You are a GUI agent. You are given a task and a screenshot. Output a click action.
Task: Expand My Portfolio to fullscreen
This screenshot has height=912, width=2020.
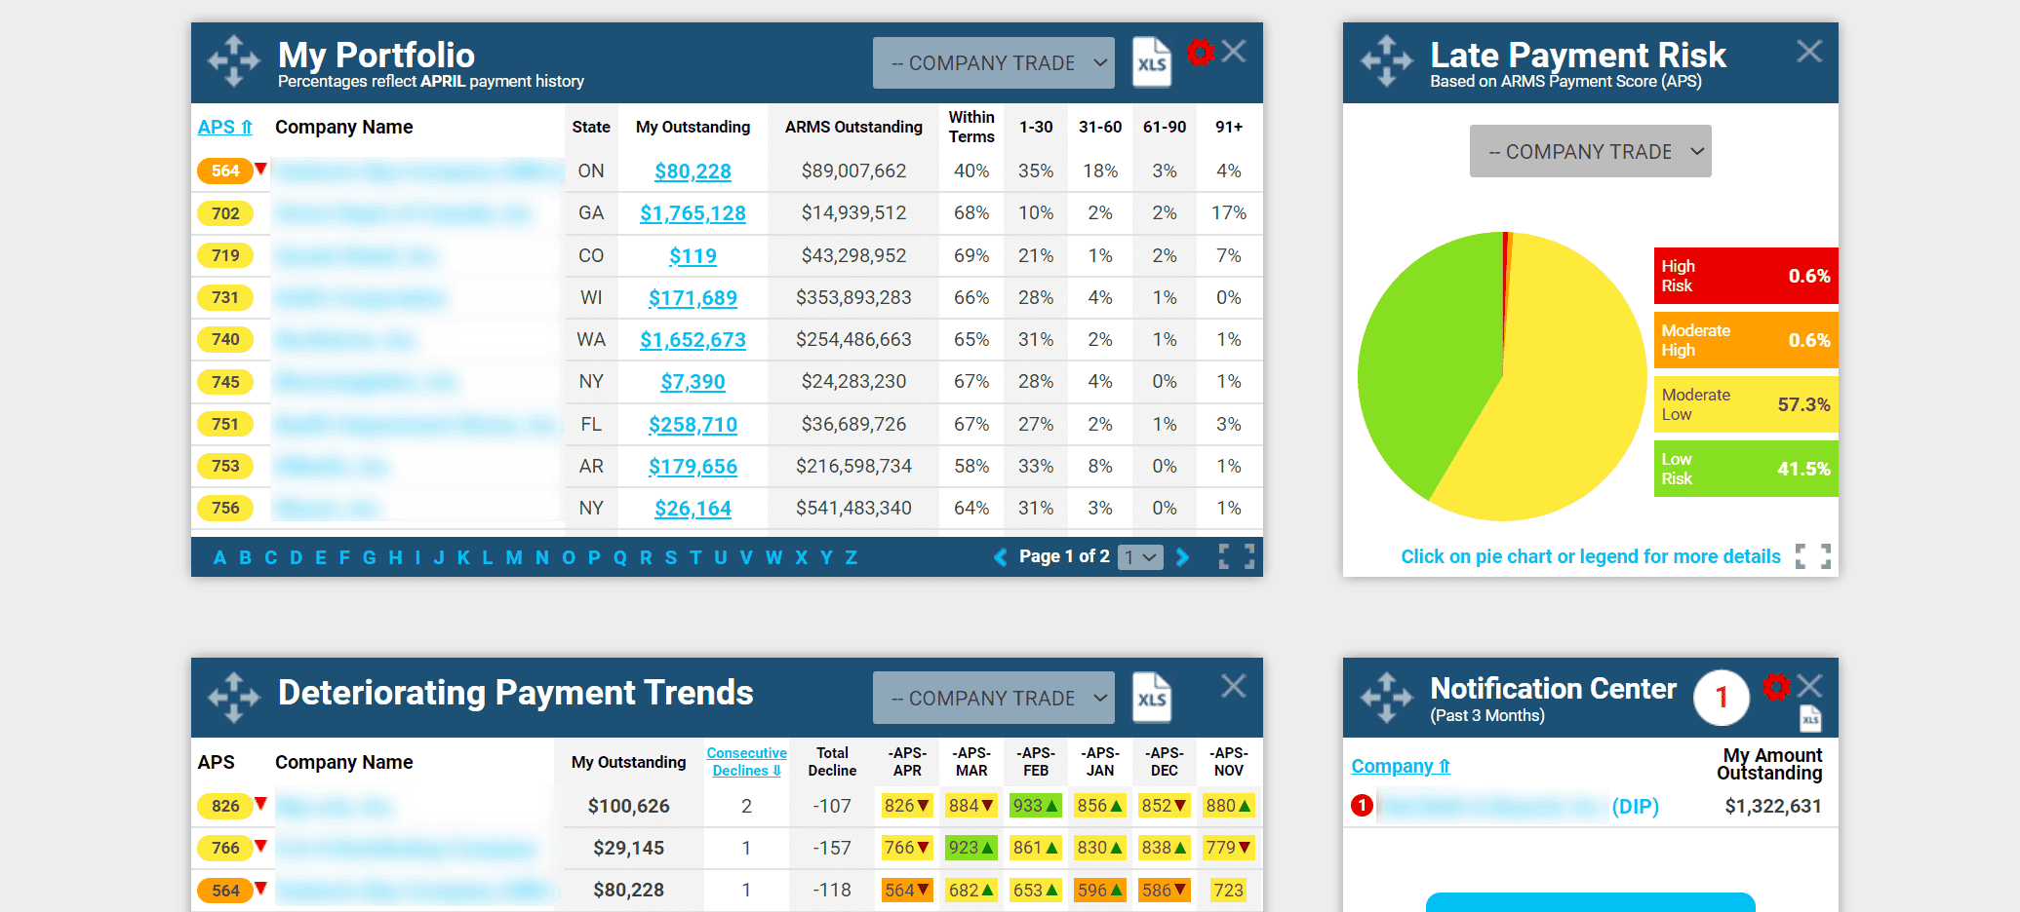1236,556
